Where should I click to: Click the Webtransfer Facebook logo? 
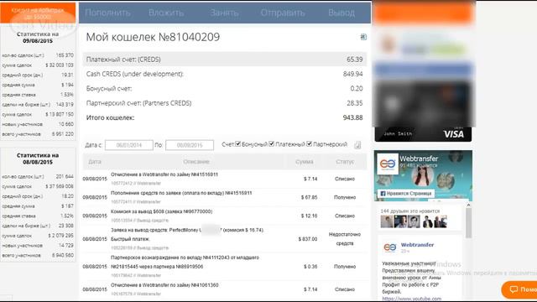tap(388, 164)
